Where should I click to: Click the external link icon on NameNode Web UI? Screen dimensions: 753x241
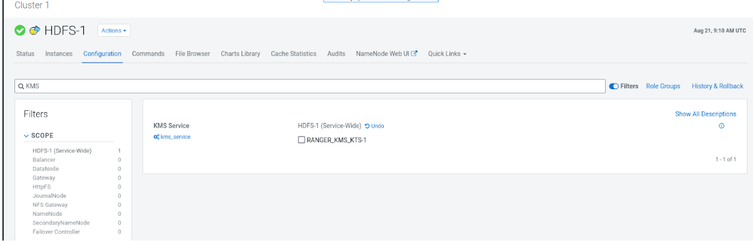tap(415, 54)
